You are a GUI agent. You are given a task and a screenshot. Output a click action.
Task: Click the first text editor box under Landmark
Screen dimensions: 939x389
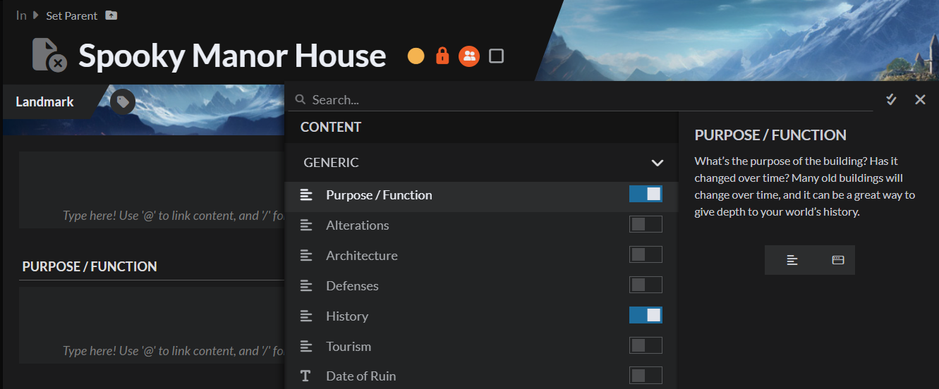click(152, 190)
